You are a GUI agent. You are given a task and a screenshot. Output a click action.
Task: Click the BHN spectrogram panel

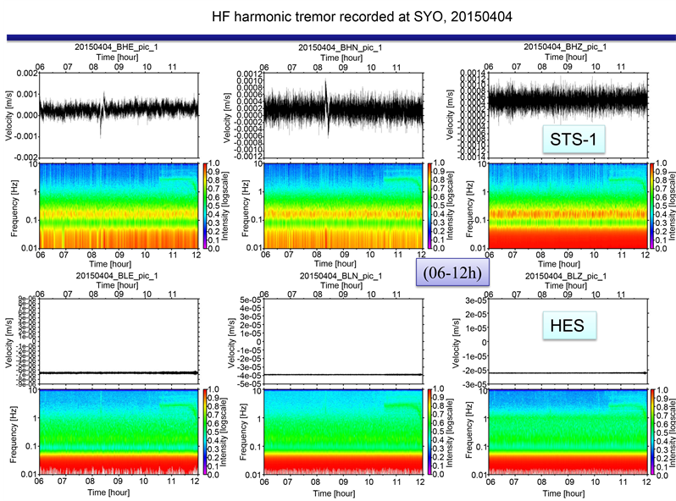[343, 206]
